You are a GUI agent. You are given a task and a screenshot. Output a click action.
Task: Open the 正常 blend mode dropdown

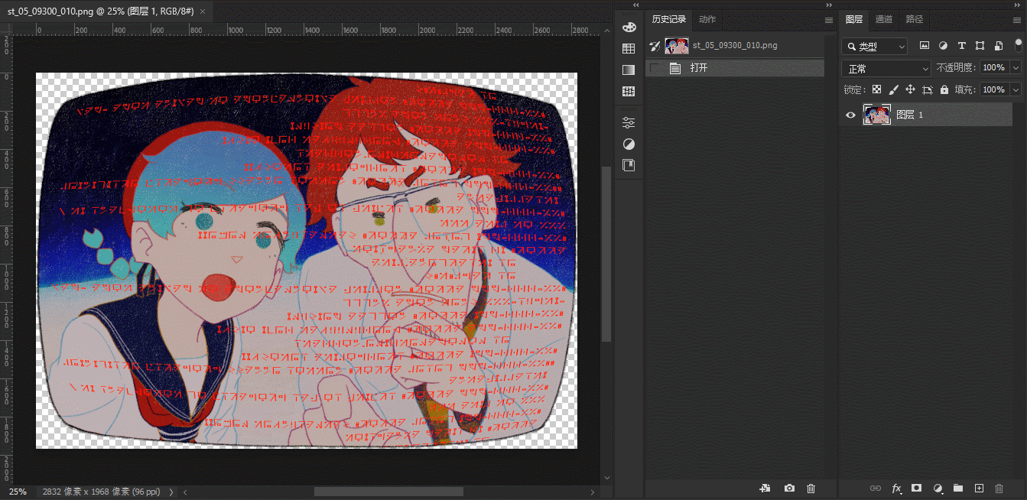pos(886,68)
